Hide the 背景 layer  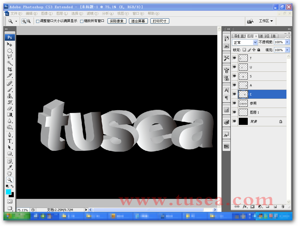(x=235, y=121)
